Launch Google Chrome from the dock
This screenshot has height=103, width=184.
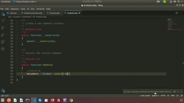[x=71, y=100]
